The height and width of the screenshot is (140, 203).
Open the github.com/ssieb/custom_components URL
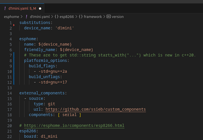click(96, 109)
